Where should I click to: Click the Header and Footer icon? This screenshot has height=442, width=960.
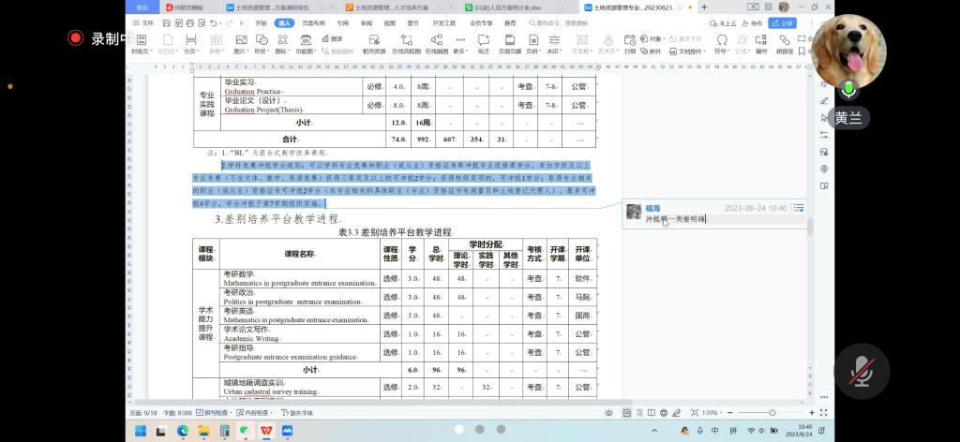tap(509, 40)
